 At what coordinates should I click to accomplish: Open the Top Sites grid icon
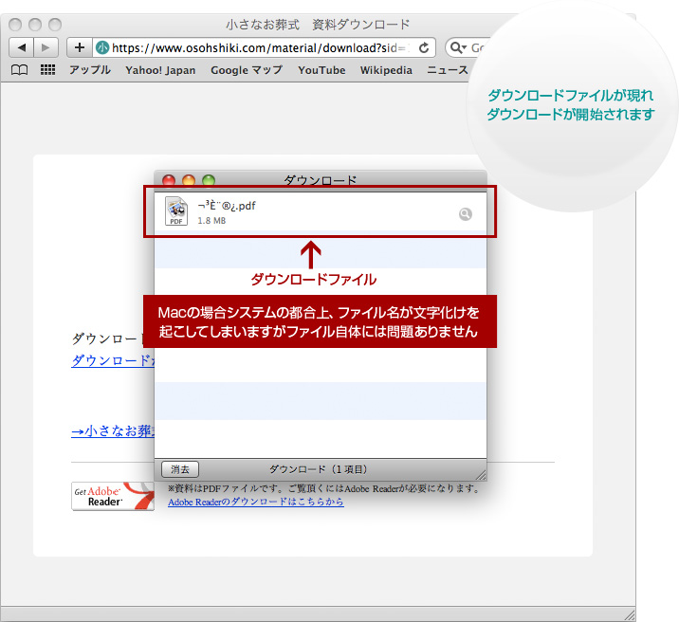click(47, 69)
